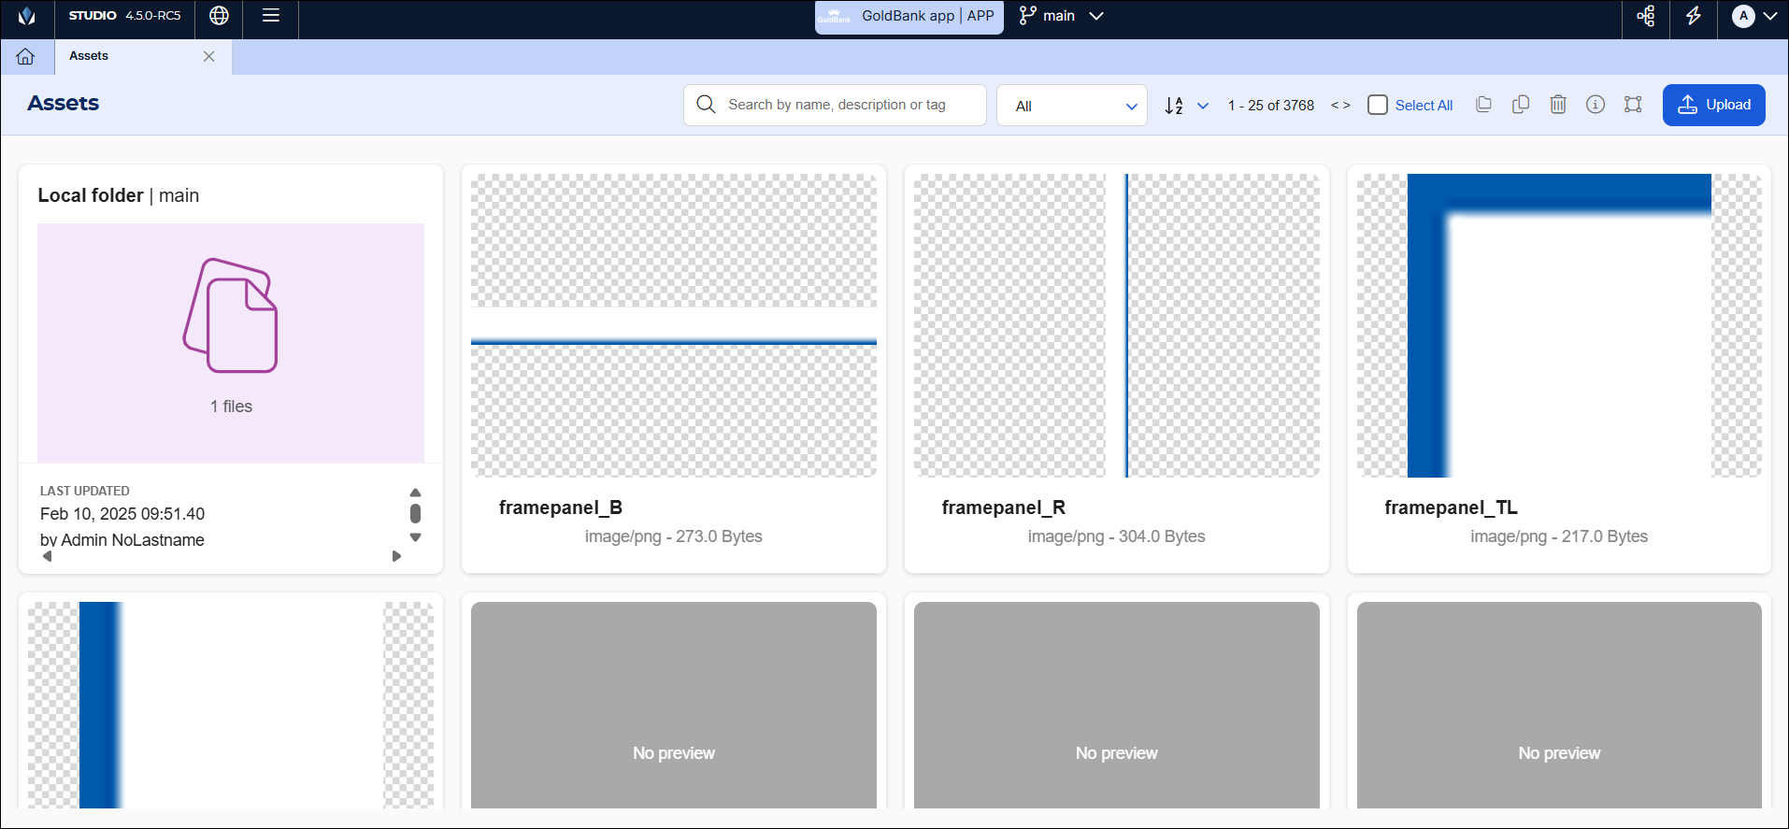The width and height of the screenshot is (1789, 829).
Task: Click the globe language icon
Action: [x=219, y=16]
